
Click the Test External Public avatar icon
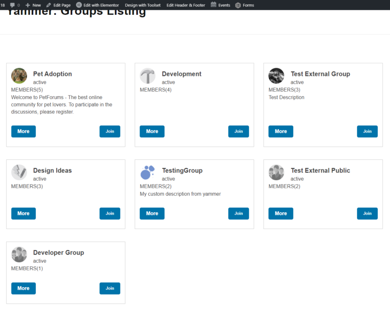tap(276, 172)
